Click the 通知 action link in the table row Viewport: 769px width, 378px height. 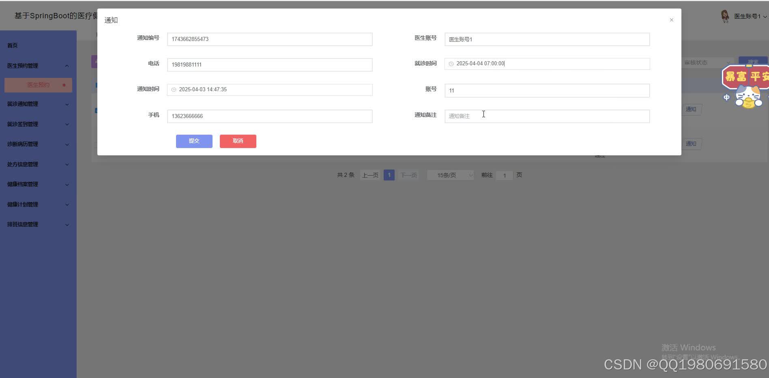coord(691,109)
